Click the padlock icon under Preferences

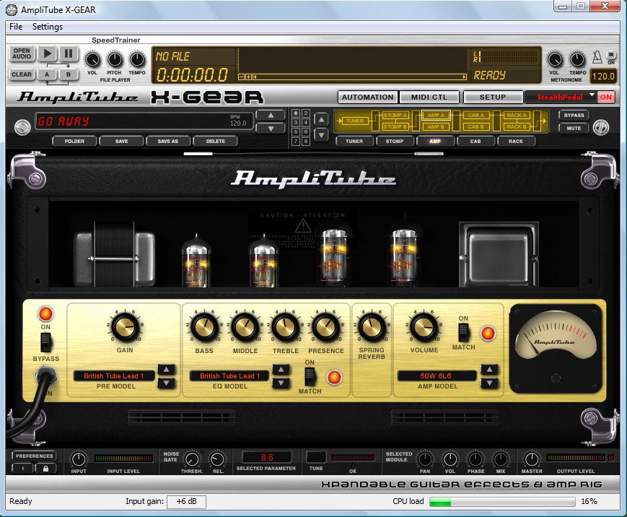pyautogui.click(x=45, y=468)
